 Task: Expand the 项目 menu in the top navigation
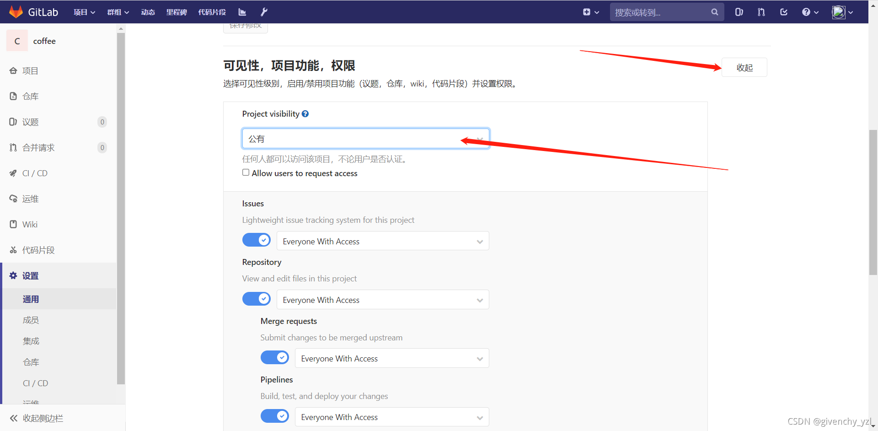coord(85,12)
